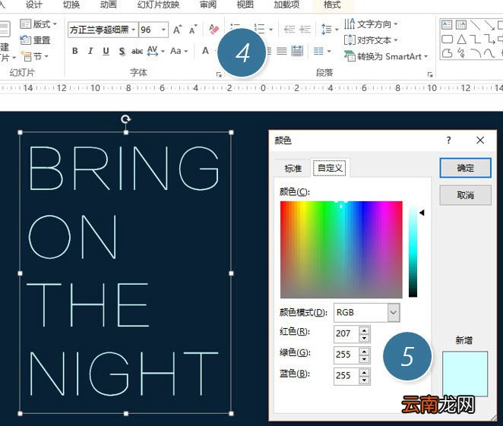Click the Increase Font Size icon

pyautogui.click(x=177, y=30)
